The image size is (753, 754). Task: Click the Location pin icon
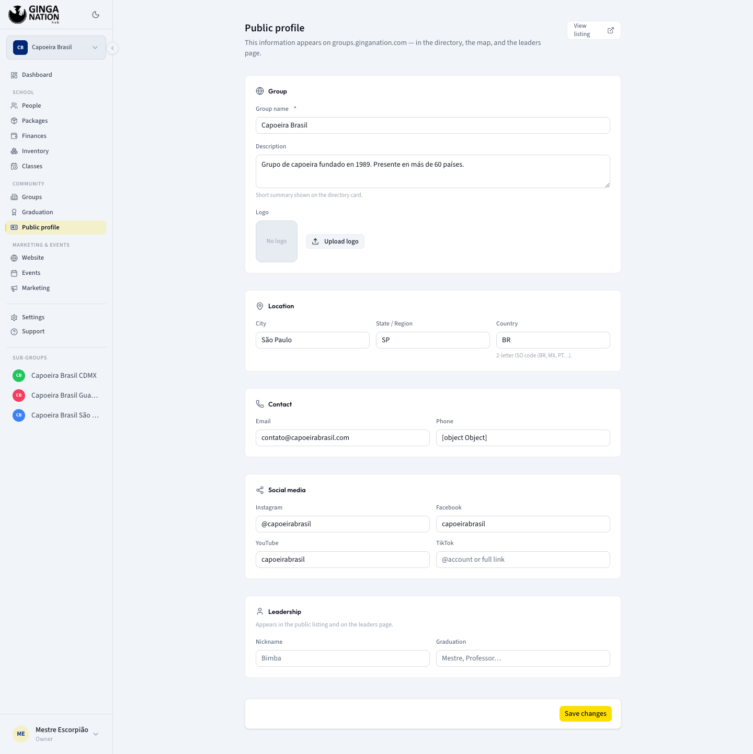pyautogui.click(x=260, y=306)
